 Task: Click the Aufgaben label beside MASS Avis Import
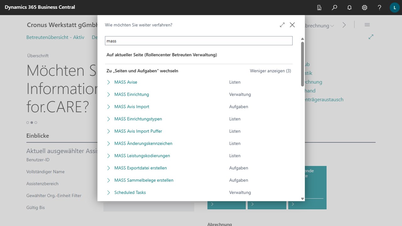[x=239, y=107]
